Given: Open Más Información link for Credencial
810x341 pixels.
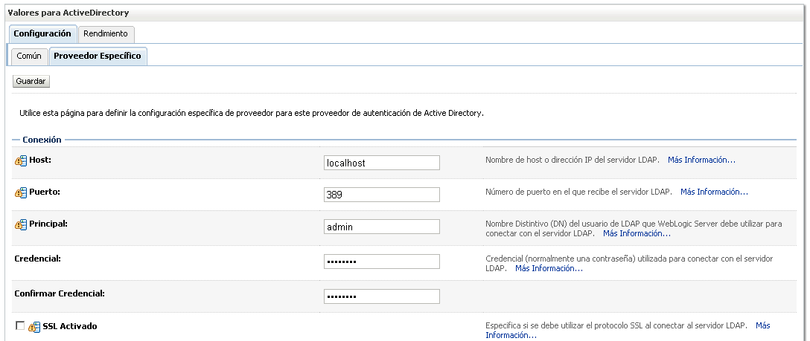Looking at the screenshot, I should tap(549, 268).
